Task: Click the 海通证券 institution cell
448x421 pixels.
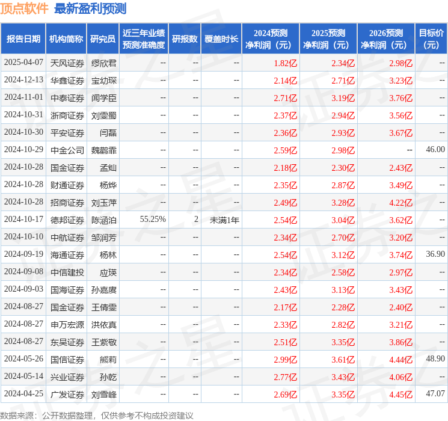Action: [67, 254]
